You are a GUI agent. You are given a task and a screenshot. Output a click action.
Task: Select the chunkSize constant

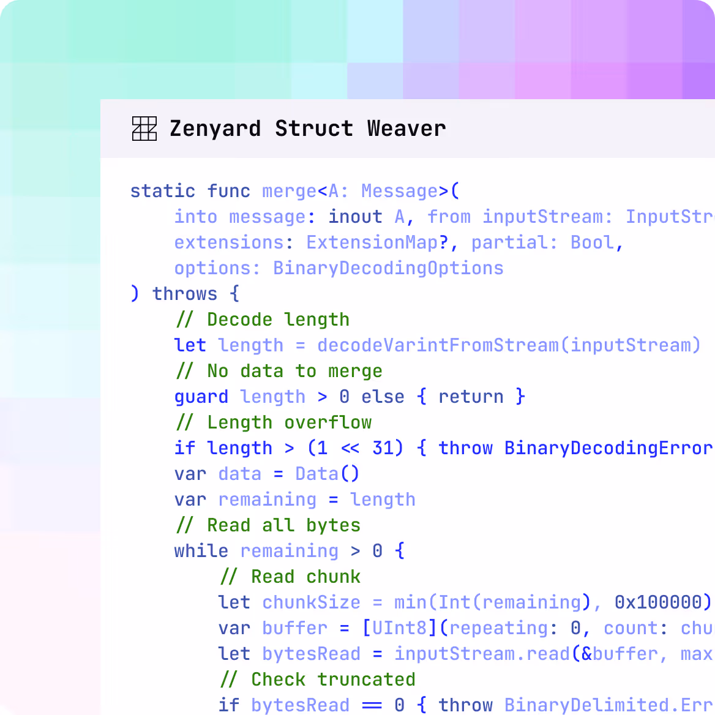[x=311, y=602]
